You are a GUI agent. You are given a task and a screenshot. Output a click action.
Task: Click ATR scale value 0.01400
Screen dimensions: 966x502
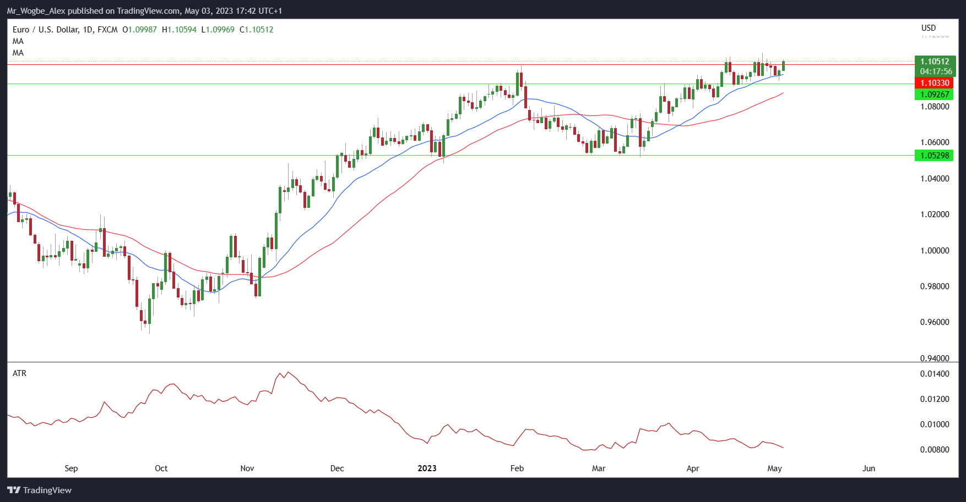(935, 374)
